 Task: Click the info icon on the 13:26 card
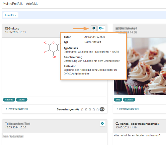click(102, 123)
